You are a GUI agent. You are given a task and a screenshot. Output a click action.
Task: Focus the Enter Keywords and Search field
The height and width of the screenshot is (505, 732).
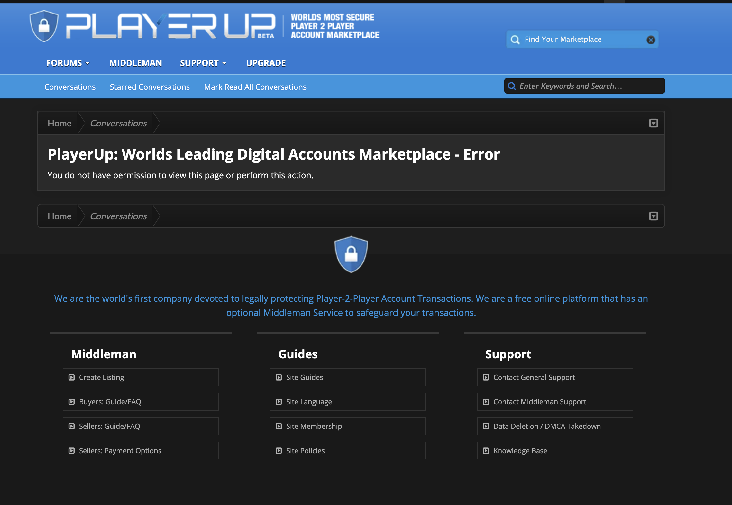point(585,86)
